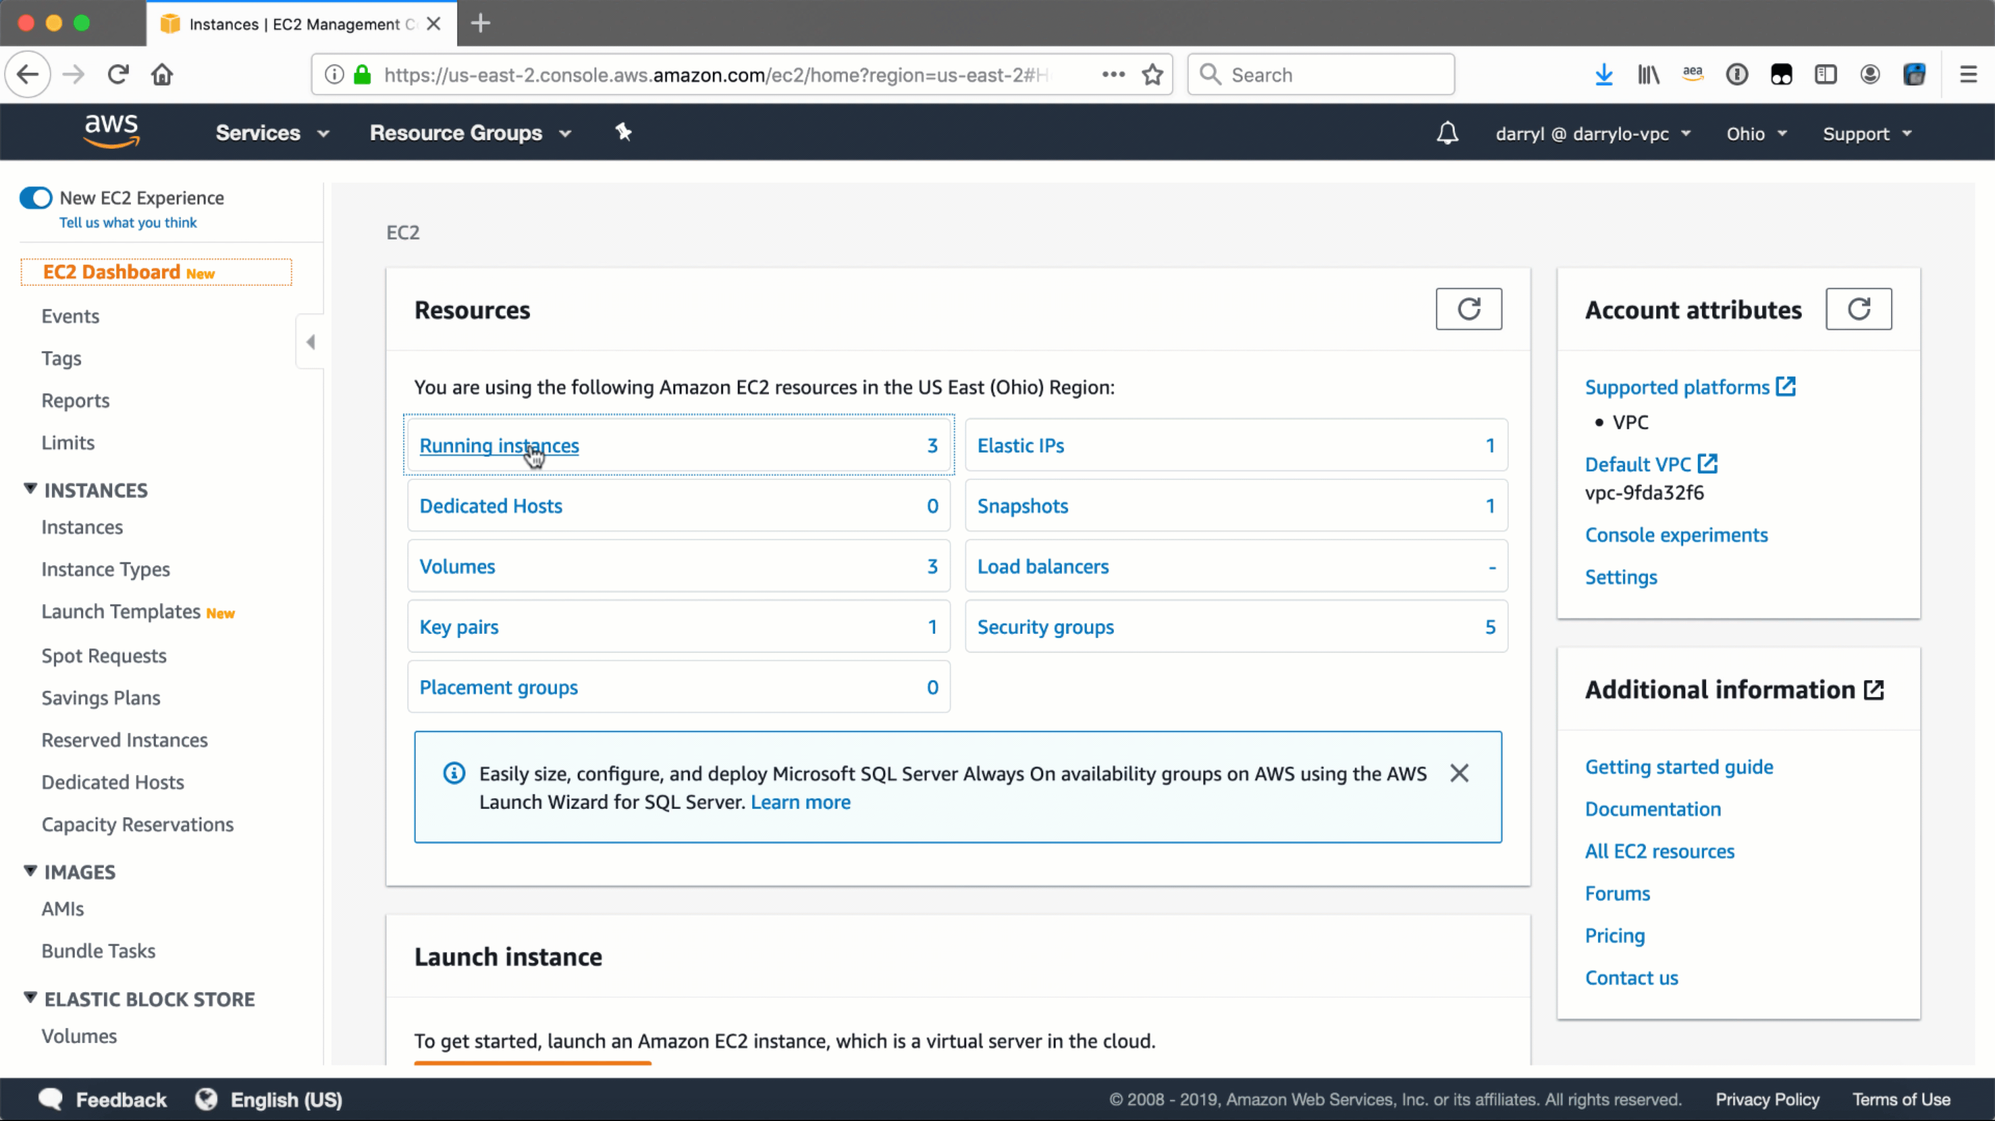1995x1121 pixels.
Task: Open Spot Requests in the sidebar
Action: [104, 656]
